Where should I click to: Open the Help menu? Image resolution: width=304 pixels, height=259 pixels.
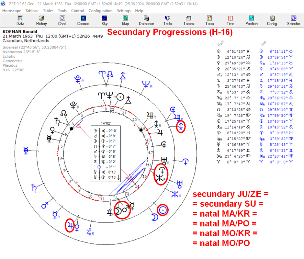click(139, 11)
